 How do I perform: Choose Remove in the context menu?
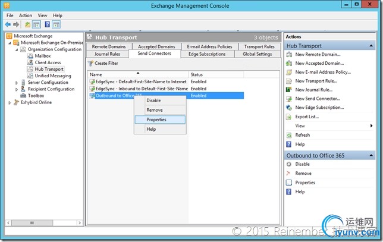(160, 110)
